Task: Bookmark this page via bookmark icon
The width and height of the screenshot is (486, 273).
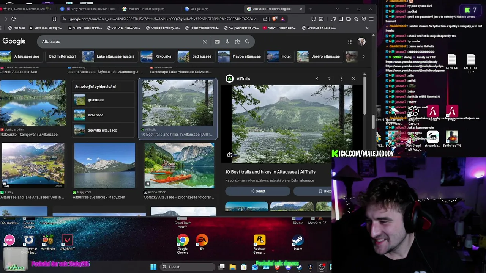Action: 54,19
